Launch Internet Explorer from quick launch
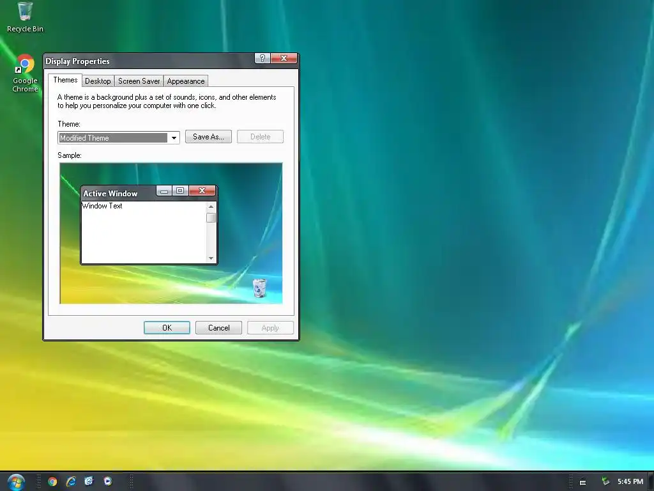The height and width of the screenshot is (491, 654). click(71, 481)
